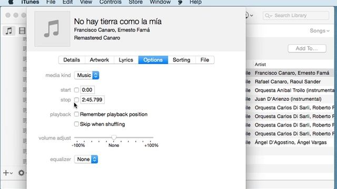Check Skip when shuffling
The image size is (337, 189).
tap(76, 124)
